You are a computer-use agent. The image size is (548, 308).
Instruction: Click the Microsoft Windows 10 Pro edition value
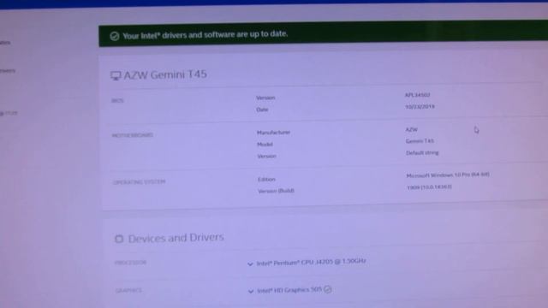pyautogui.click(x=448, y=175)
